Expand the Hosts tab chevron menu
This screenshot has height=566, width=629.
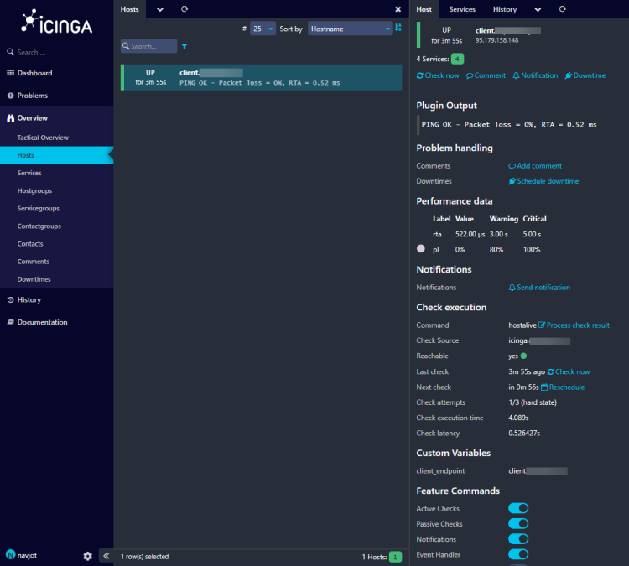click(160, 9)
